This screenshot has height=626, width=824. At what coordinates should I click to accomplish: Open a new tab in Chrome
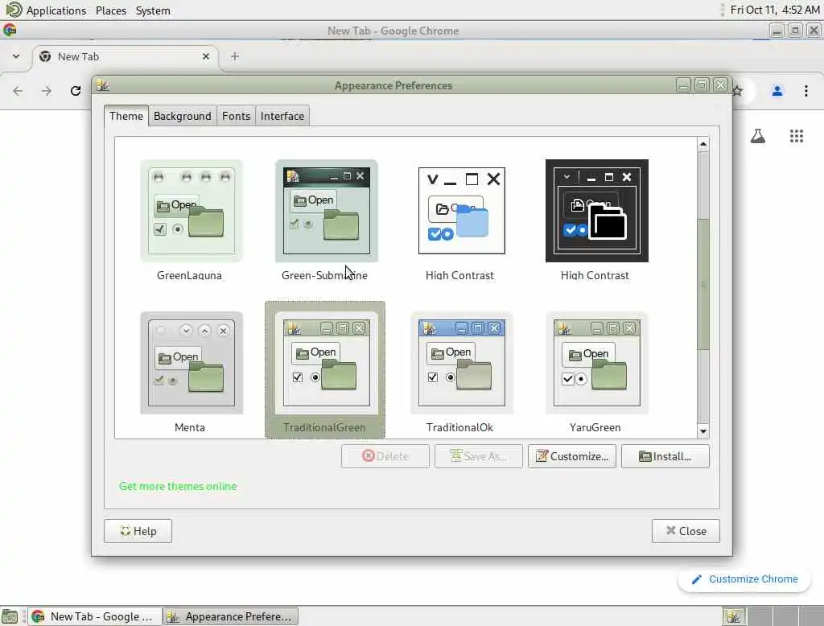tap(235, 56)
